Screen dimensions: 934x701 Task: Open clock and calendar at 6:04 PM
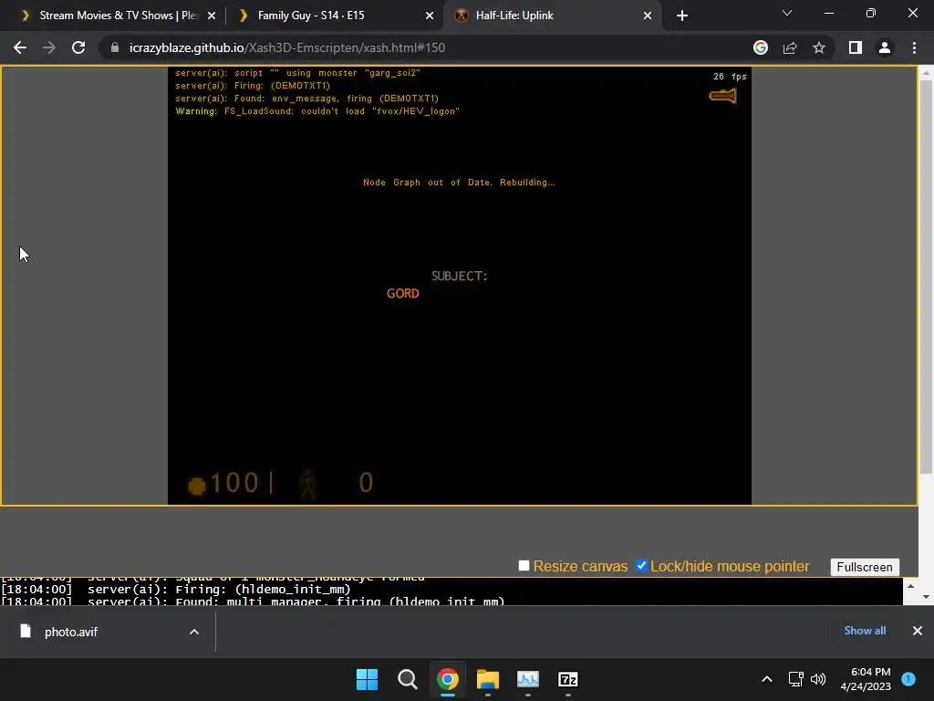pyautogui.click(x=866, y=679)
